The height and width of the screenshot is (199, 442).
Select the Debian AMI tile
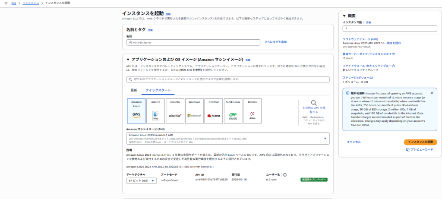253,110
